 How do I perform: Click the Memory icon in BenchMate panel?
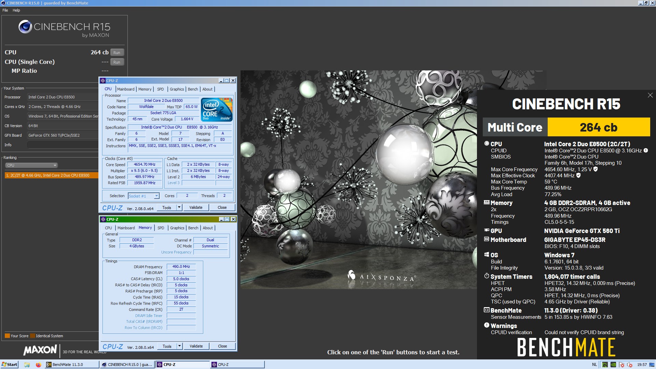coord(487,202)
